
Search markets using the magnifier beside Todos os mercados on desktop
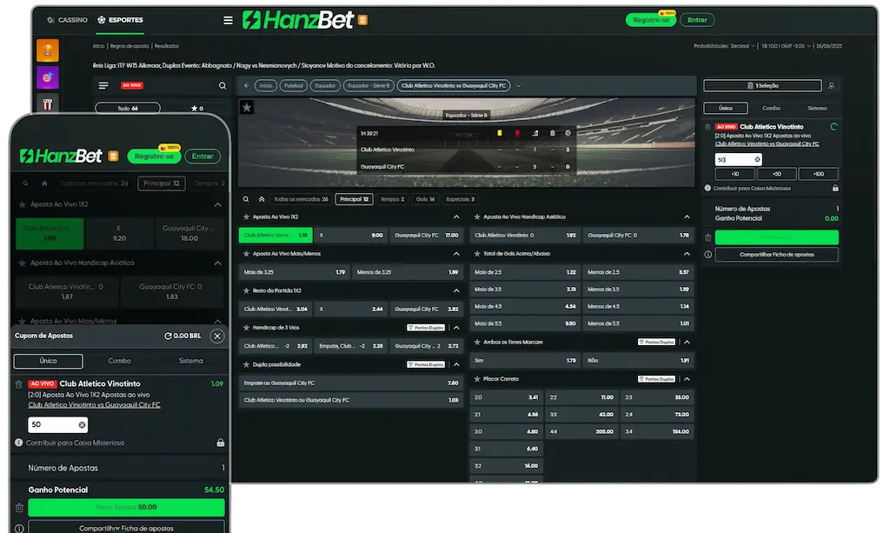coord(246,199)
